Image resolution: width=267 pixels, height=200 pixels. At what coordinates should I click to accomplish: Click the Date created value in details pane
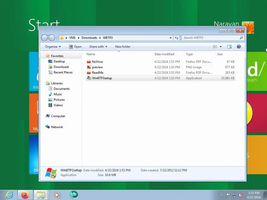click(173, 170)
